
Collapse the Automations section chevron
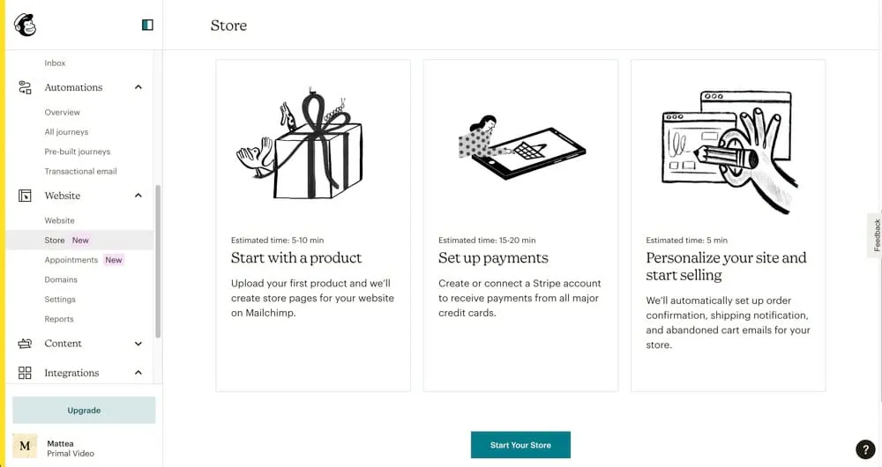(x=138, y=87)
